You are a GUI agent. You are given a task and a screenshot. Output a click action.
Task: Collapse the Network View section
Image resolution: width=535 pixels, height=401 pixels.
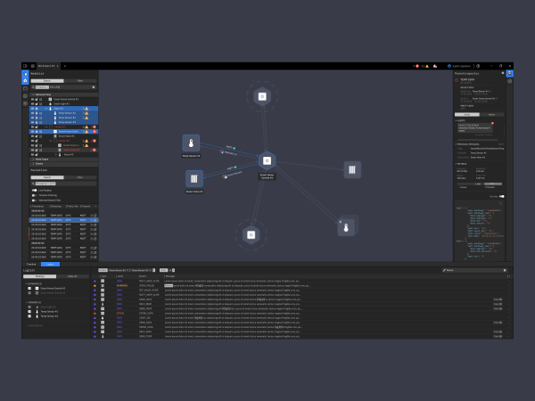(33, 94)
